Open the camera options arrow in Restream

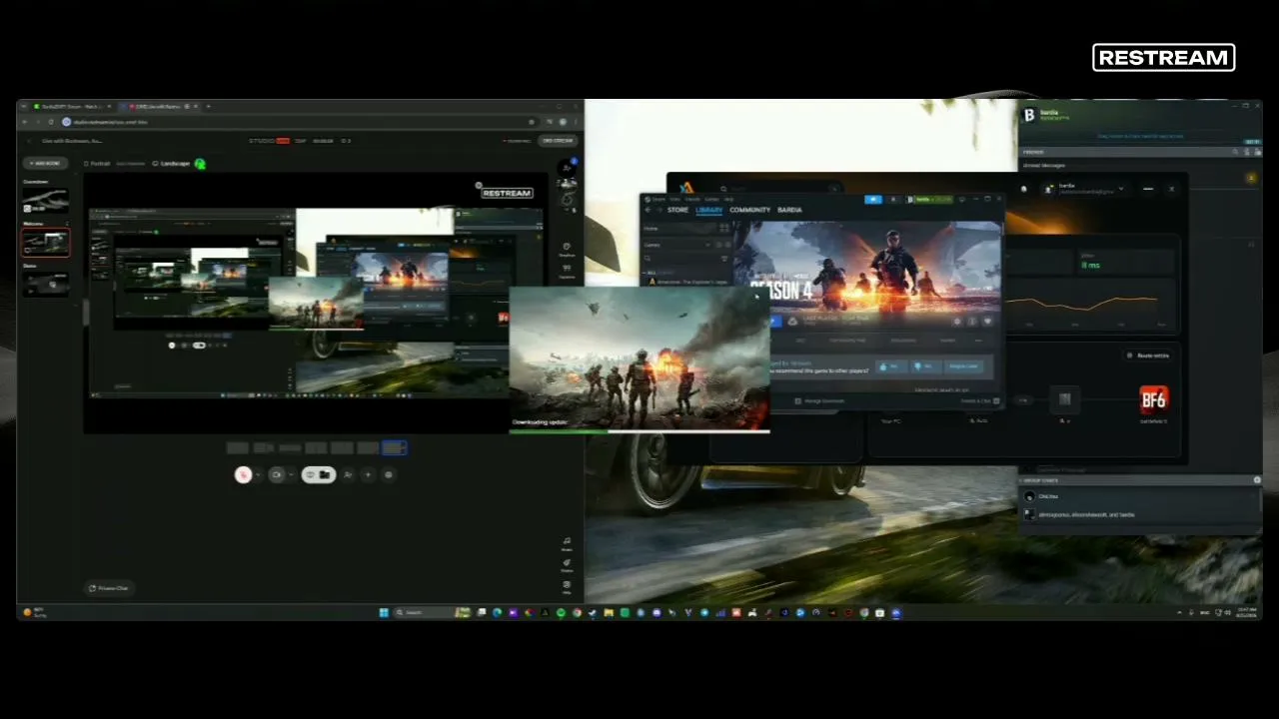pos(291,475)
